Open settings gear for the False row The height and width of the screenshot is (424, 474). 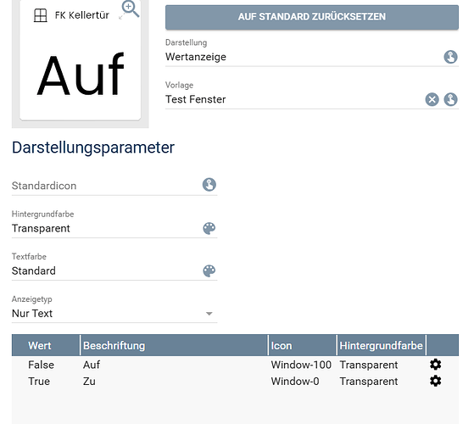(435, 365)
